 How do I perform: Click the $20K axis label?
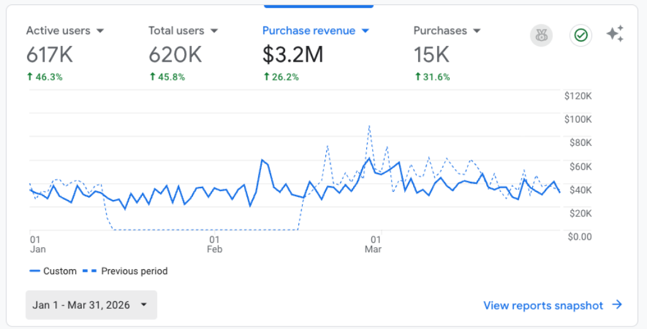580,213
